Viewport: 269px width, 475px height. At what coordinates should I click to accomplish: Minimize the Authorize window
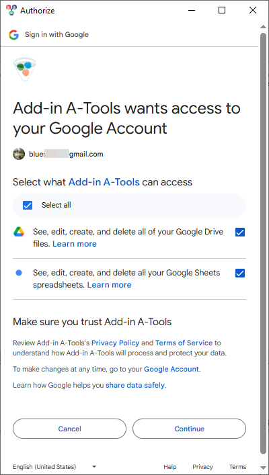point(192,10)
